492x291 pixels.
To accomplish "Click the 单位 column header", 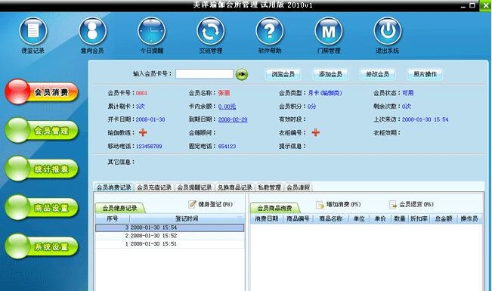I will point(359,218).
